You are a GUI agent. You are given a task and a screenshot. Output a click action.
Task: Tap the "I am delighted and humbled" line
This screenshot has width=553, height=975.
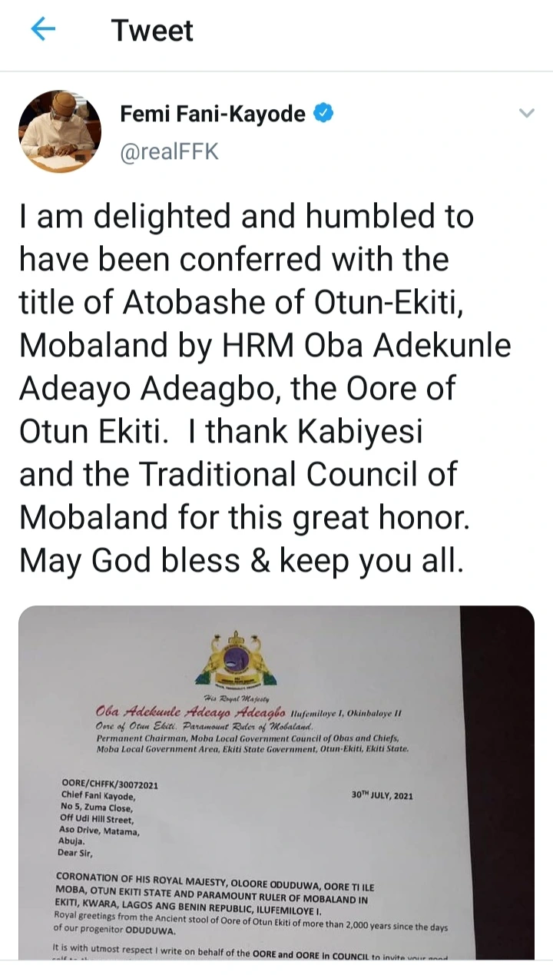(x=246, y=217)
